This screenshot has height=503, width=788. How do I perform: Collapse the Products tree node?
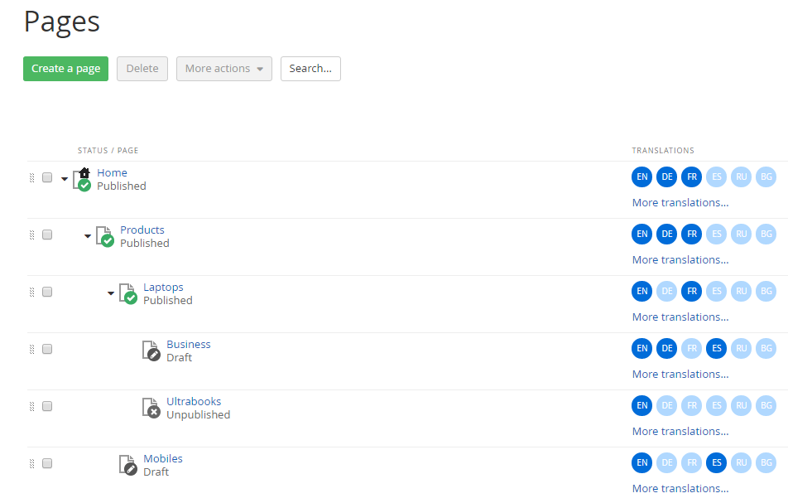(x=88, y=236)
